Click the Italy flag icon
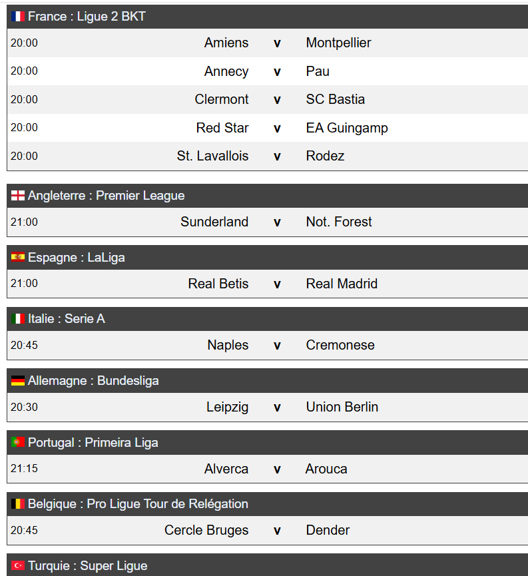Viewport: 528px width, 576px height. [18, 319]
